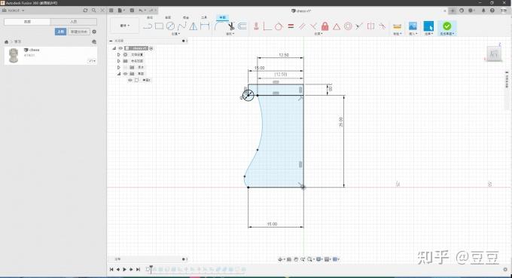
Task: Apply the Equal constraint
Action: pos(291,26)
